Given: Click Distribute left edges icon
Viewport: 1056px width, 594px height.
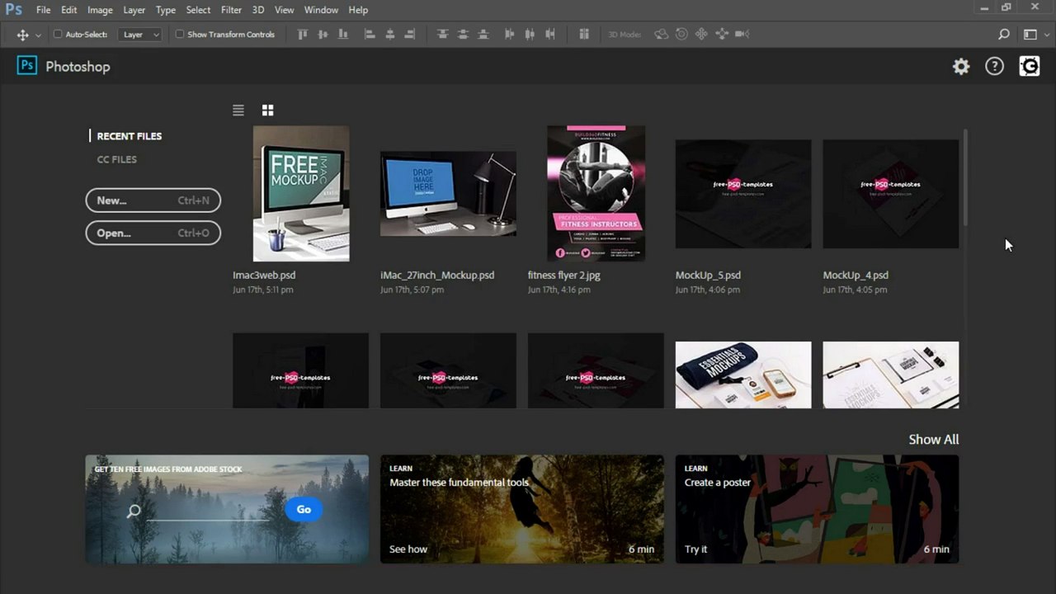Looking at the screenshot, I should click(509, 35).
